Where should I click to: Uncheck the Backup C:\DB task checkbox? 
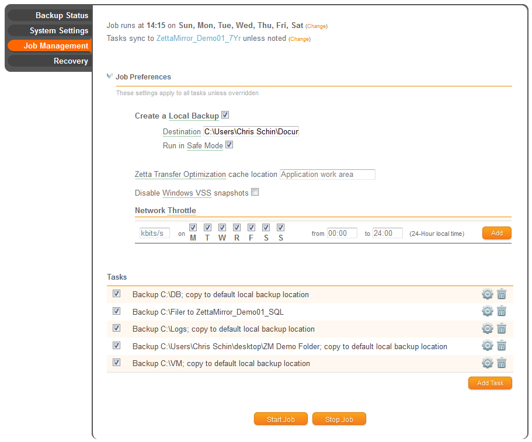(116, 294)
